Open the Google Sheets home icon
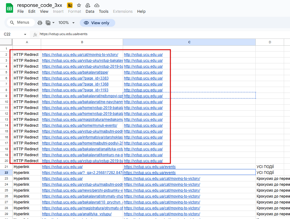Image resolution: width=290 pixels, height=219 pixels. pyautogui.click(x=9, y=8)
